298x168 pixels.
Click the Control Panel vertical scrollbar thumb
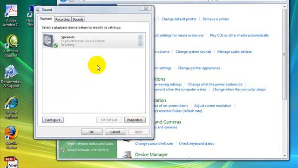(x=284, y=54)
